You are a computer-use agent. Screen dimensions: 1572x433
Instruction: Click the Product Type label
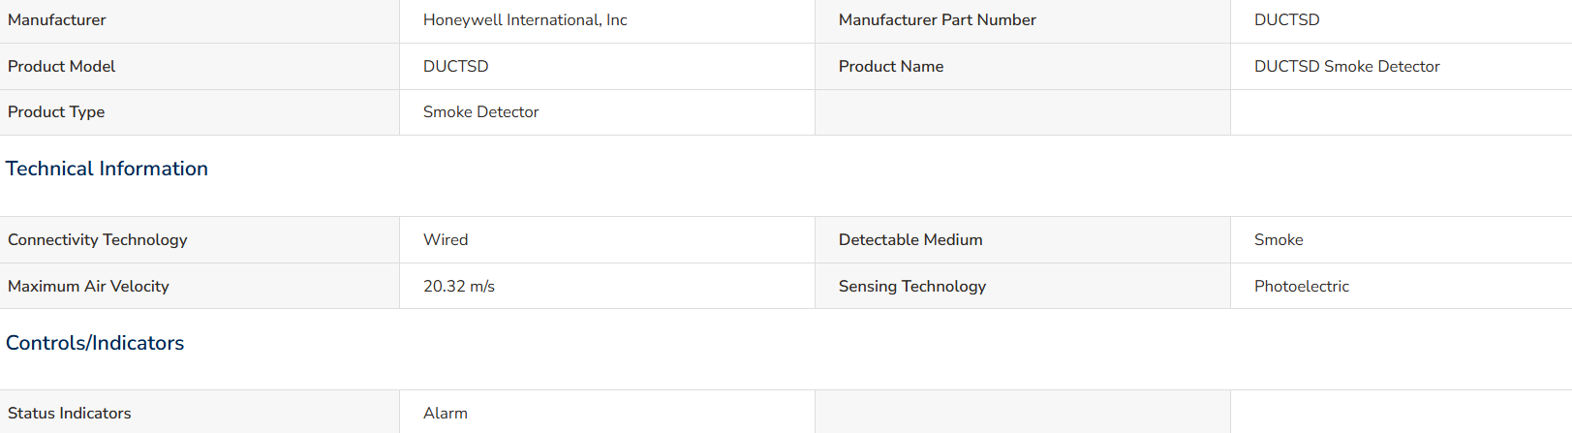coord(56,112)
